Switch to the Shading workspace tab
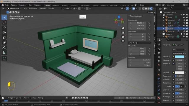The image size is (189, 106). coord(95,5)
